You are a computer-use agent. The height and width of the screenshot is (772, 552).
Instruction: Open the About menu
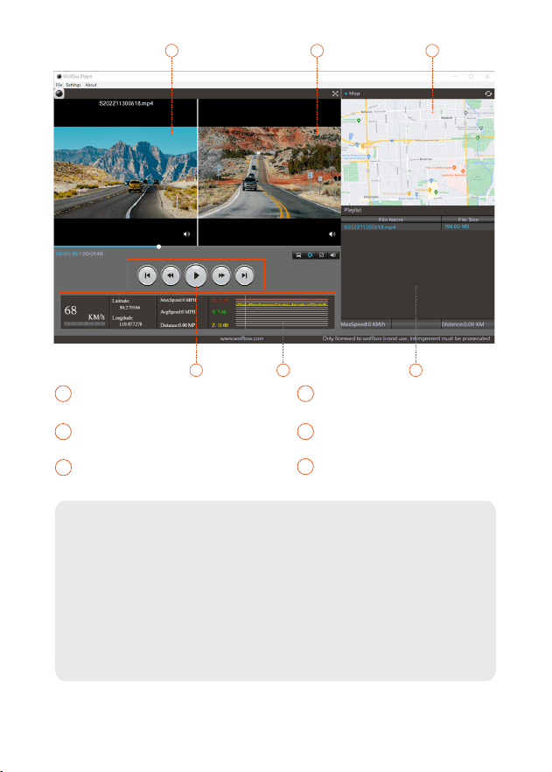pos(91,85)
